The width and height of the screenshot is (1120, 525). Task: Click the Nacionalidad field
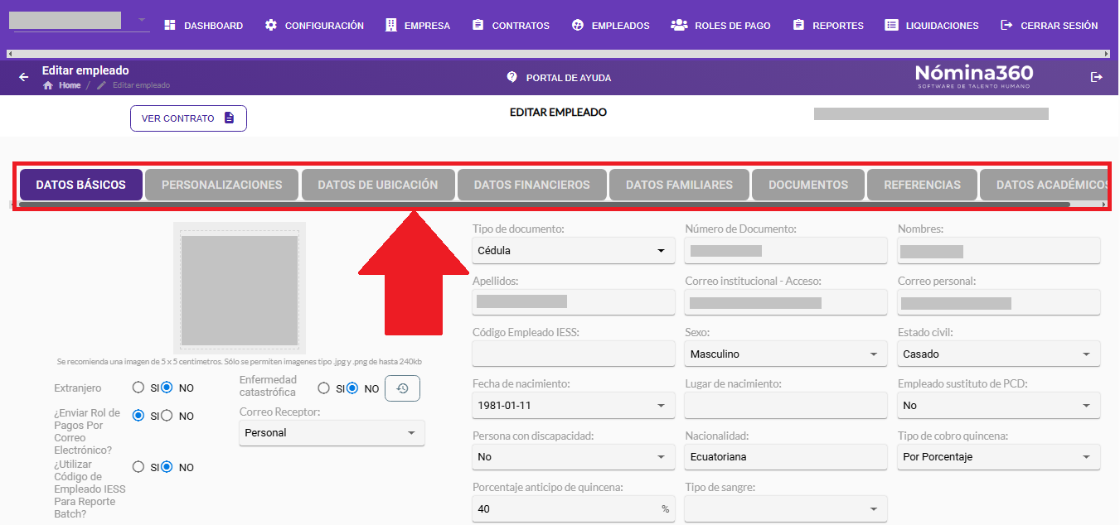tap(786, 456)
